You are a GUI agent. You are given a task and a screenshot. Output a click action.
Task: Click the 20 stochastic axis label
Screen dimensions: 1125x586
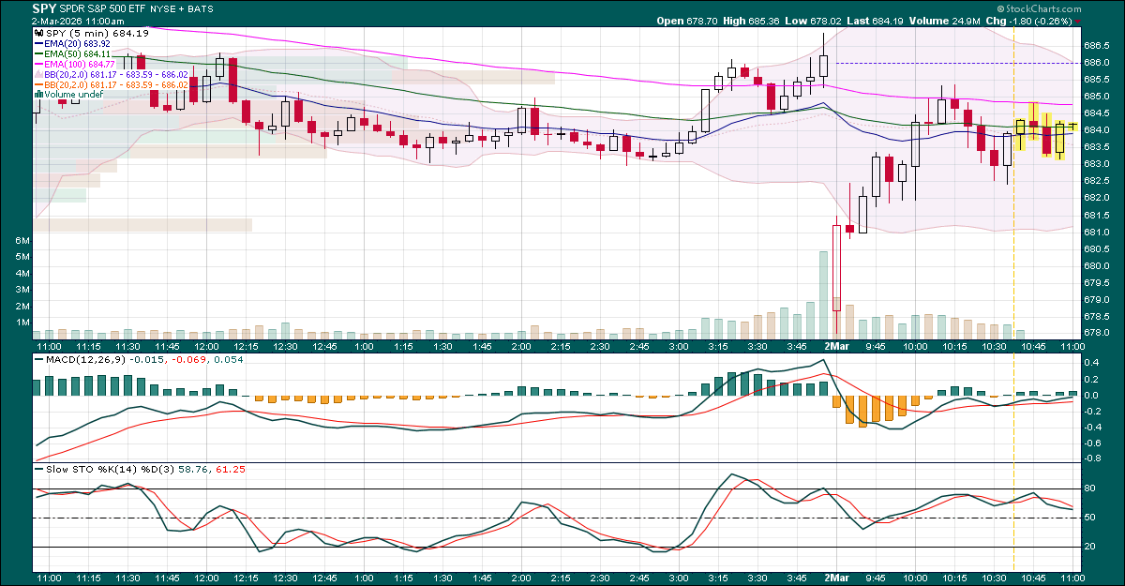[x=1091, y=547]
